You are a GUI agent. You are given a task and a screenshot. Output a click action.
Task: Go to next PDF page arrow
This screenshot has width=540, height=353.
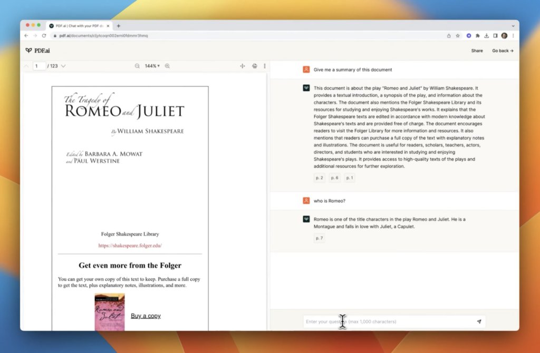tap(63, 66)
